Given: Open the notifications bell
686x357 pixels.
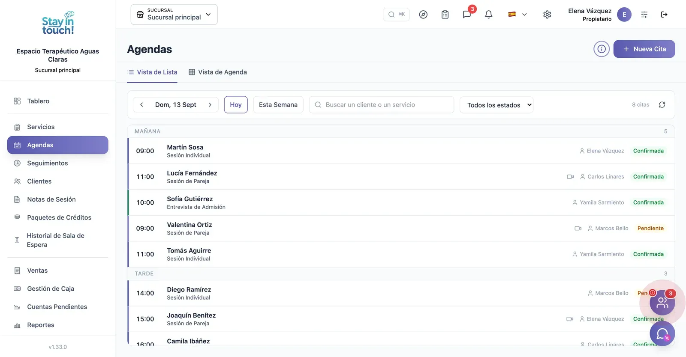Looking at the screenshot, I should 488,15.
